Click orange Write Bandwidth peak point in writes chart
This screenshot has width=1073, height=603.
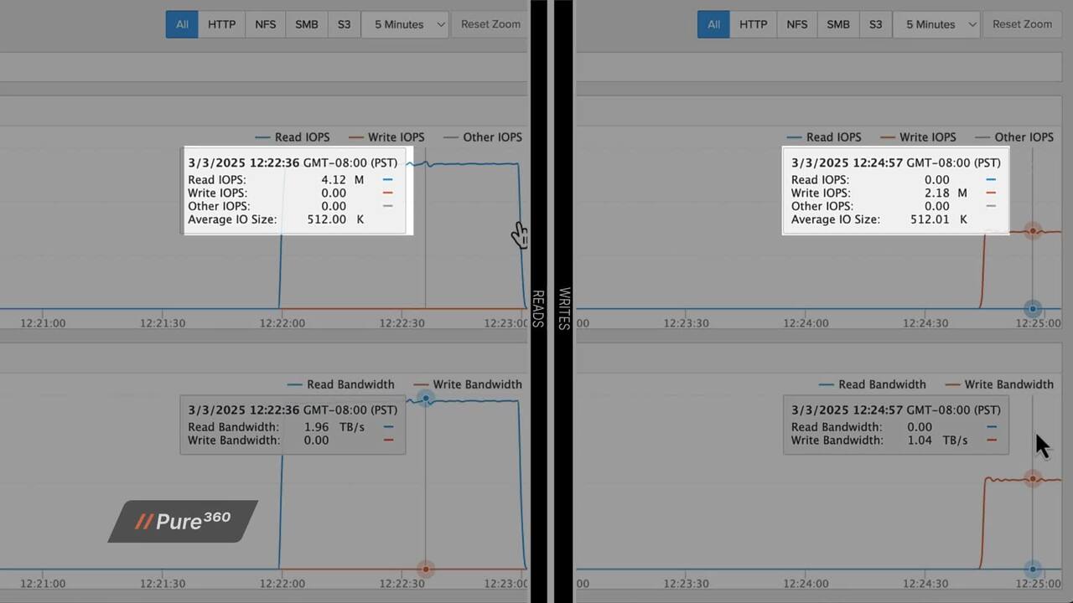tap(1033, 479)
